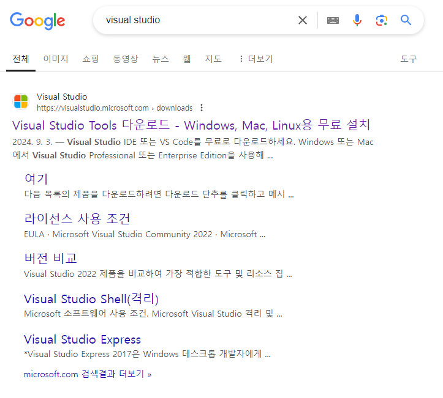Viewport: 443px width, 398px height.
Task: Switch to the 이미지 tab
Action: click(56, 59)
